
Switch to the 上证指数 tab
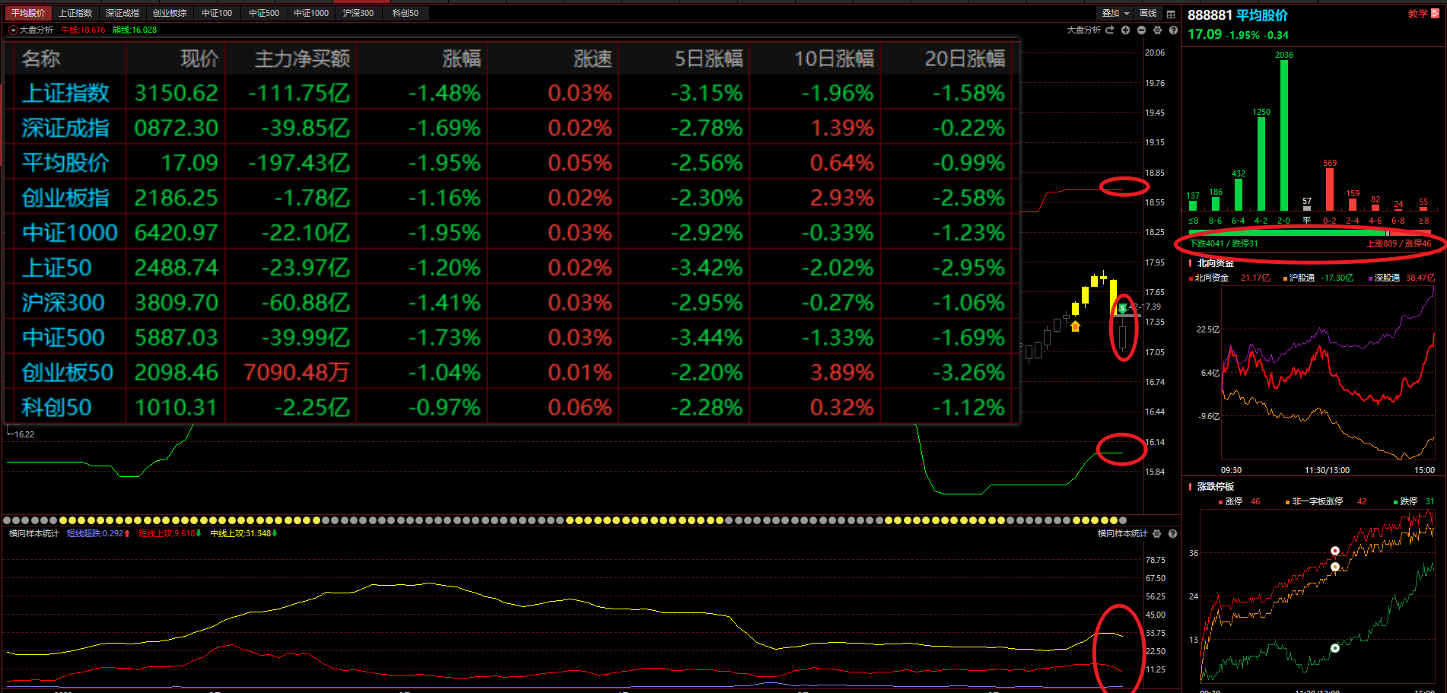coord(75,13)
